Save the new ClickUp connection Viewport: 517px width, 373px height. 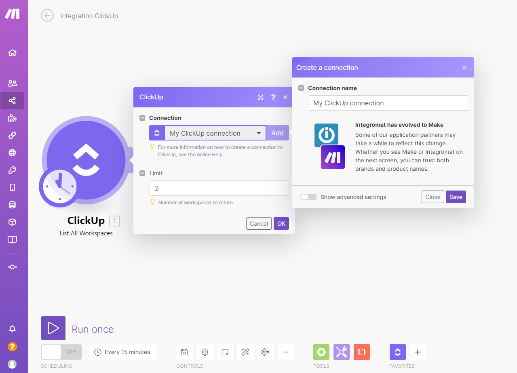456,197
